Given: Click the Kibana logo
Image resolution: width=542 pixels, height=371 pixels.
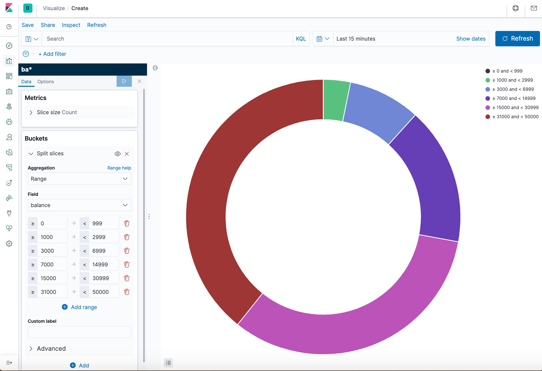Looking at the screenshot, I should 9,8.
